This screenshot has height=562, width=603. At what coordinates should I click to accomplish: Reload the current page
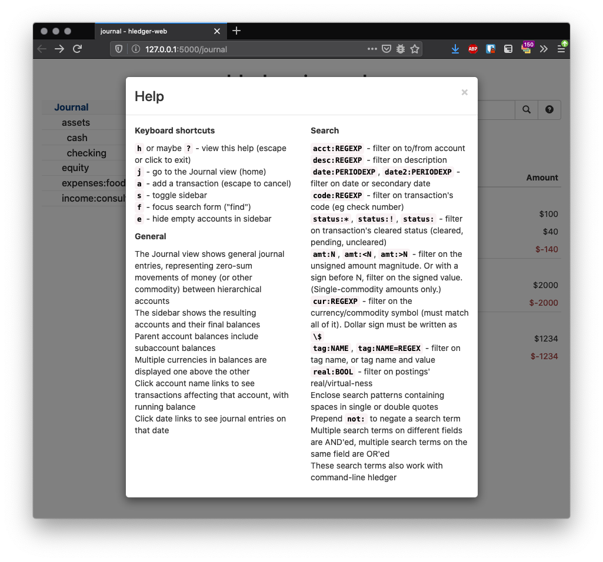(x=78, y=49)
